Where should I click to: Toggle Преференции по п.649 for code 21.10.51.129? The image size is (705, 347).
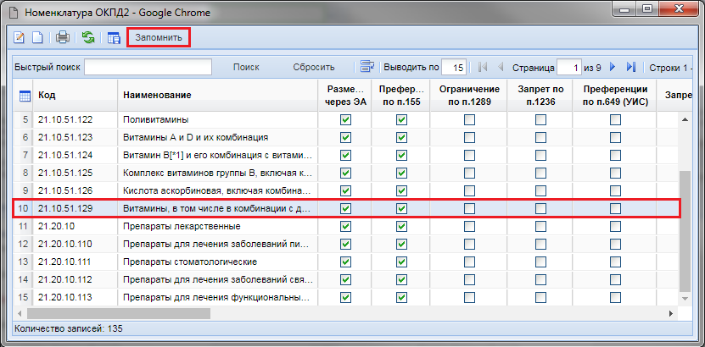point(615,208)
